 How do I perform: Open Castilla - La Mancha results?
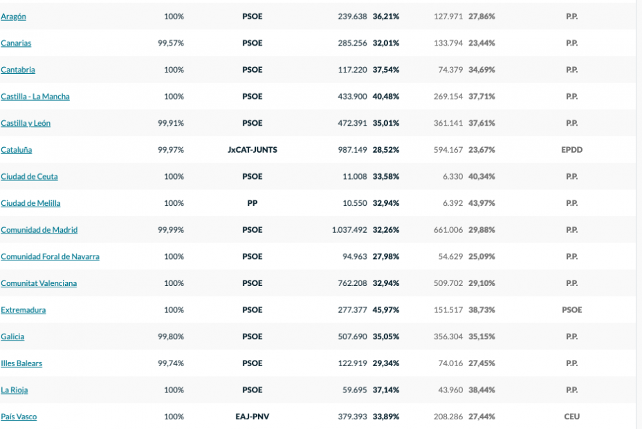pyautogui.click(x=35, y=97)
